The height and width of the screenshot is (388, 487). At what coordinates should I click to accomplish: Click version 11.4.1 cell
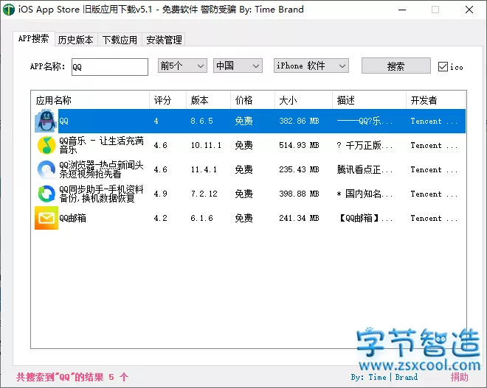[204, 169]
